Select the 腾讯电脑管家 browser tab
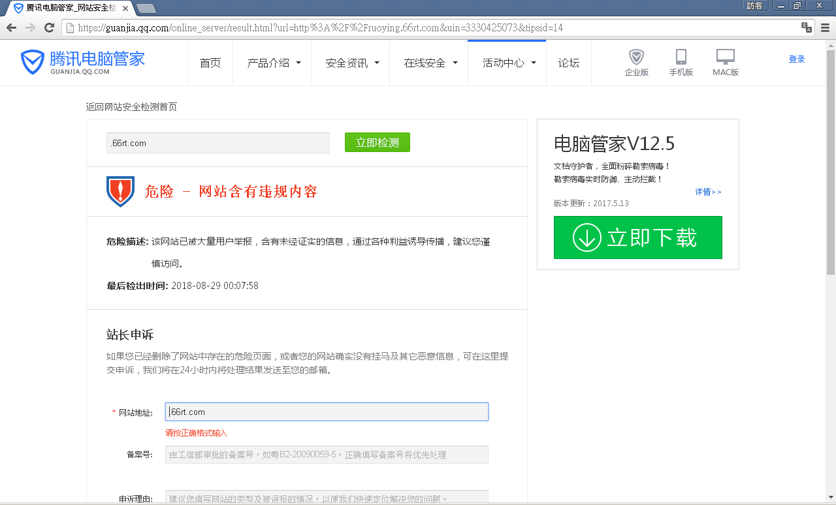Image resolution: width=836 pixels, height=505 pixels. 71,8
